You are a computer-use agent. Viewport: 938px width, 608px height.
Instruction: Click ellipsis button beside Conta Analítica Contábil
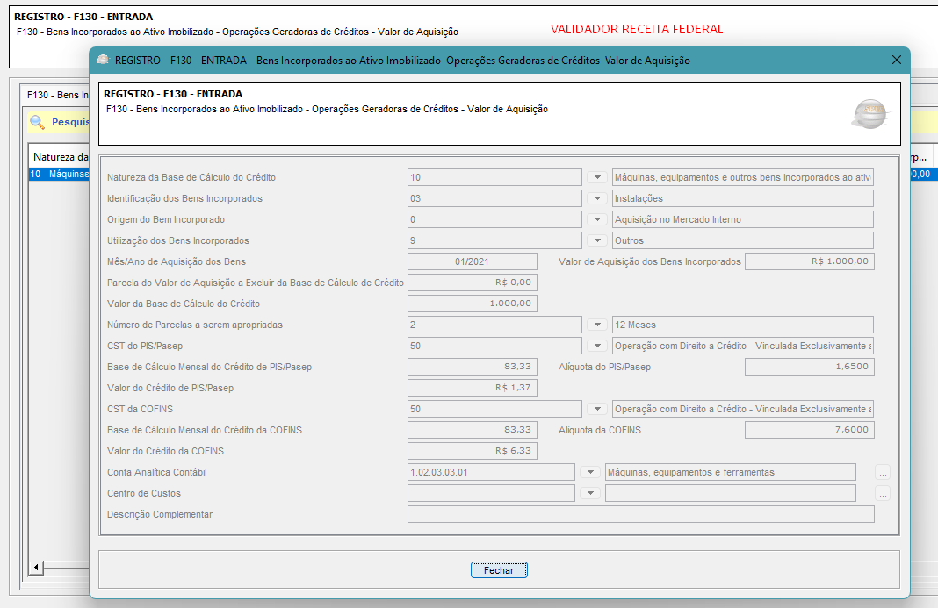(883, 472)
